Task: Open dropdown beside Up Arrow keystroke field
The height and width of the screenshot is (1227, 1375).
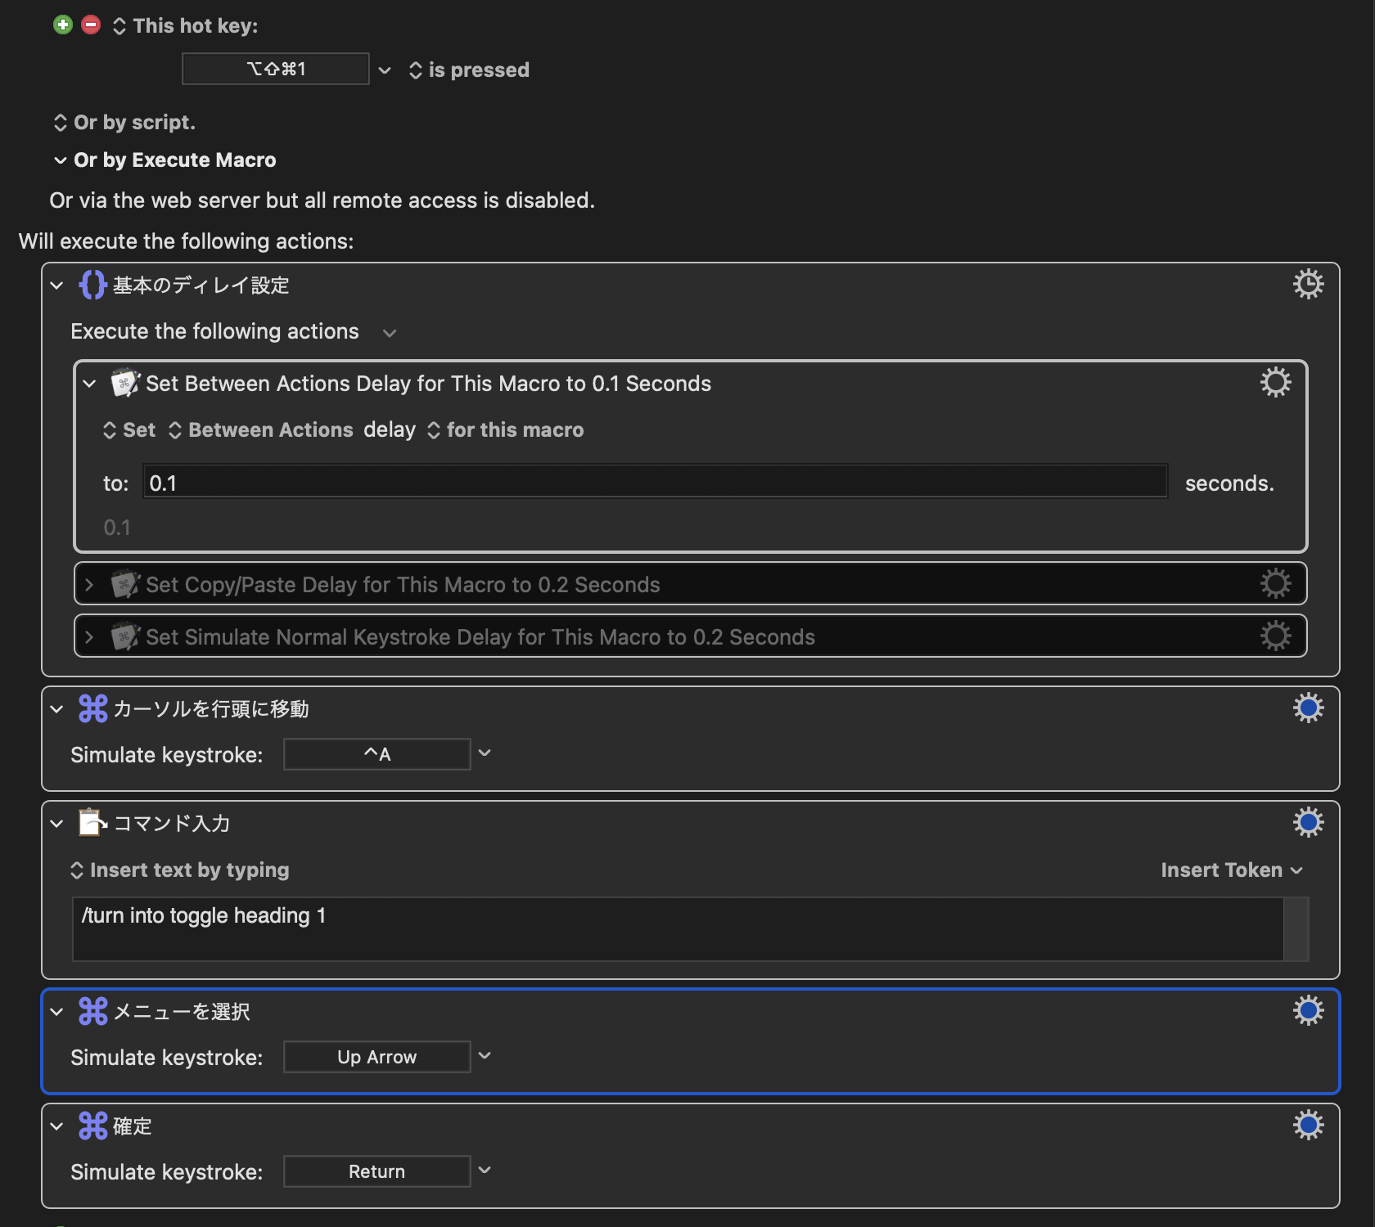Action: coord(485,1056)
